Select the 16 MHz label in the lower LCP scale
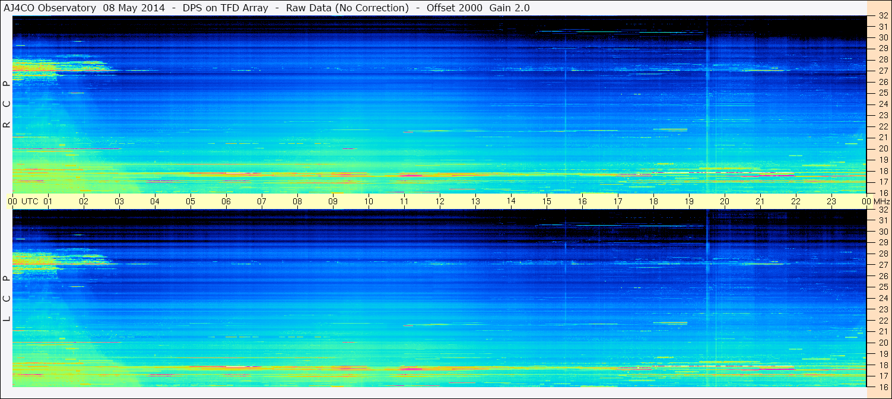This screenshot has height=399, width=892. (883, 387)
